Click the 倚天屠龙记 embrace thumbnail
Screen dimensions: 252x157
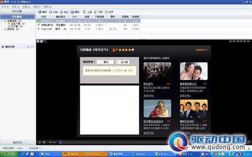pos(157,108)
